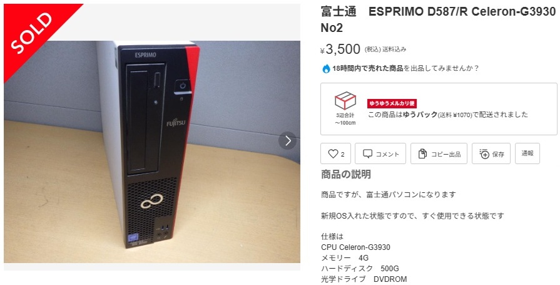Viewport: 560px width, 285px height.
Task: Click the ESPRIMO D587/R product title
Action: coord(438,19)
